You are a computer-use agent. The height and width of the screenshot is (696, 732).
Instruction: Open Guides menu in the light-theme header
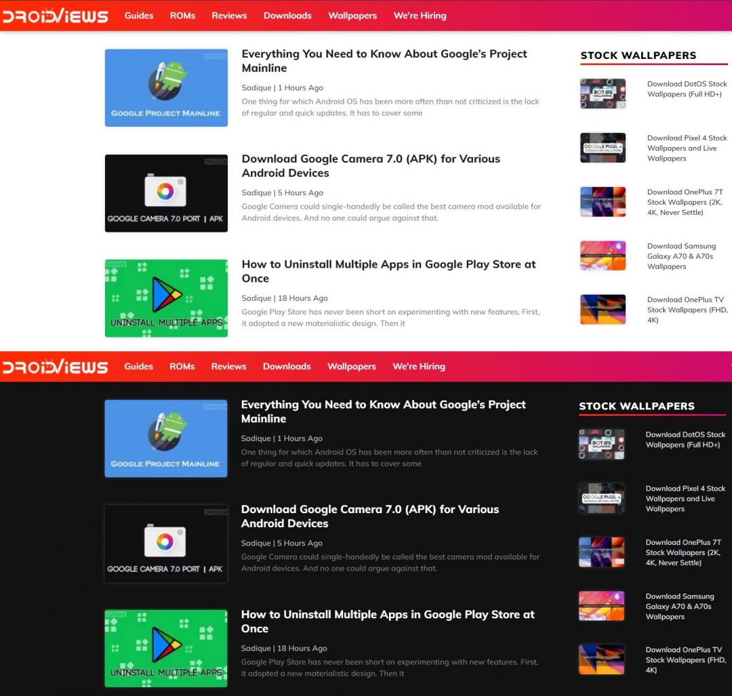[139, 16]
